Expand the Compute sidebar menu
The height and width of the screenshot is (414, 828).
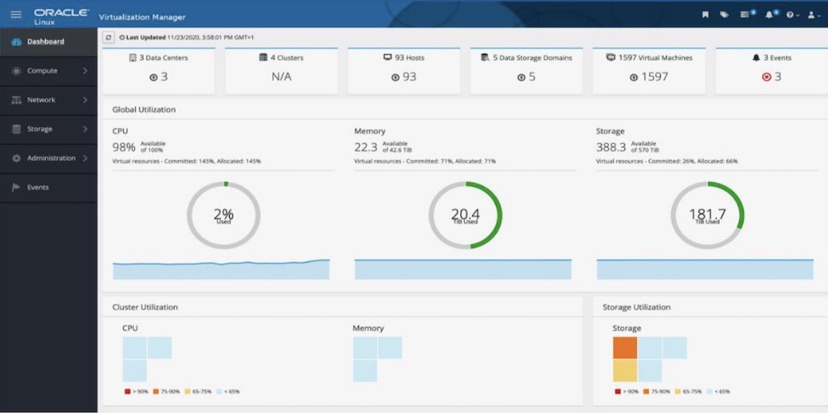pyautogui.click(x=49, y=70)
